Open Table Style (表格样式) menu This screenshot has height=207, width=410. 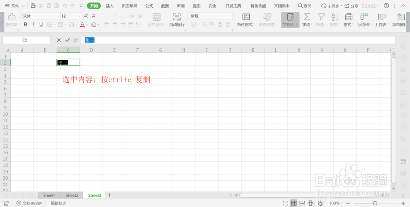coord(267,20)
